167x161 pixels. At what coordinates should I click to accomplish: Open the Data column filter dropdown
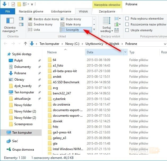pos(125,53)
